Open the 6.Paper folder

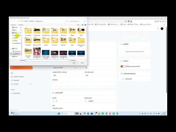tap(72, 32)
